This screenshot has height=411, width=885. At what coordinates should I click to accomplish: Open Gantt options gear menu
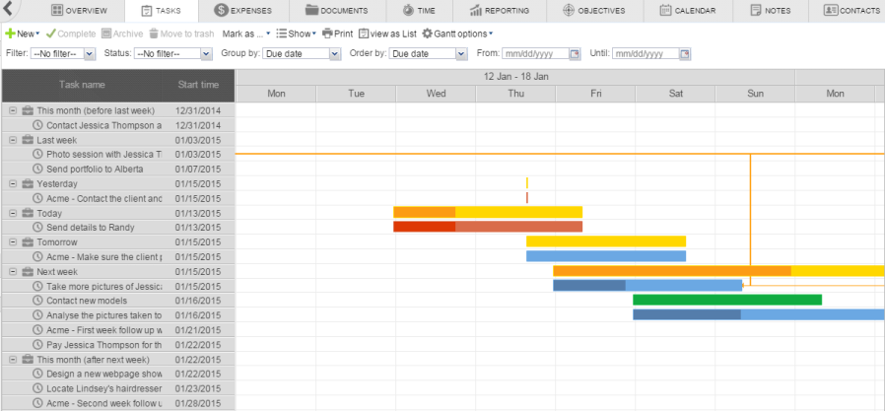427,34
